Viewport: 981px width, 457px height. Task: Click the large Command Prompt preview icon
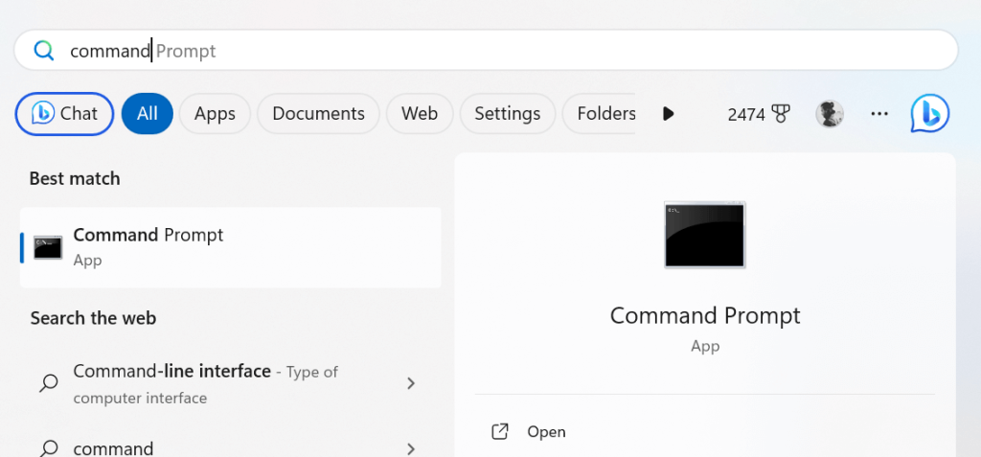(x=705, y=235)
